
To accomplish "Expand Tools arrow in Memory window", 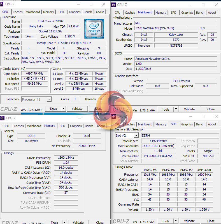I will coord(65,222).
